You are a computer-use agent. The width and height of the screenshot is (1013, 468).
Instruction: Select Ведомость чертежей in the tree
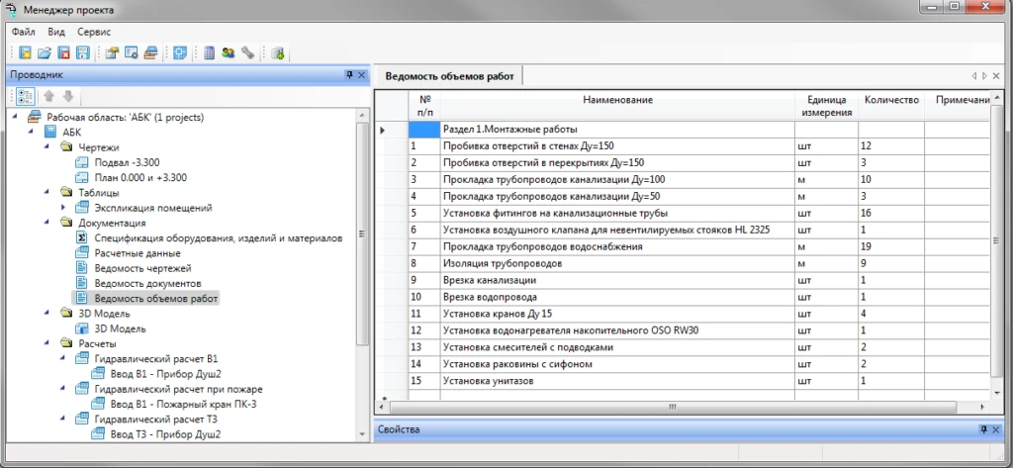[142, 268]
